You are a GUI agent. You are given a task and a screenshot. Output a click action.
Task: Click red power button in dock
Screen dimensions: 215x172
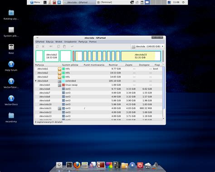click(x=140, y=165)
